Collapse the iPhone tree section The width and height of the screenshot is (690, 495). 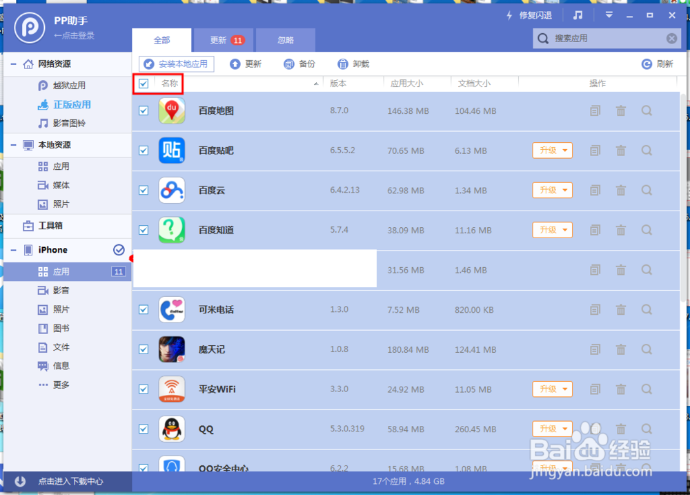point(14,250)
